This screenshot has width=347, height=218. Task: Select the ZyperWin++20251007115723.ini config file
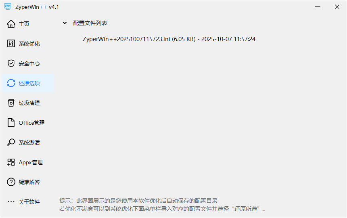coord(169,39)
